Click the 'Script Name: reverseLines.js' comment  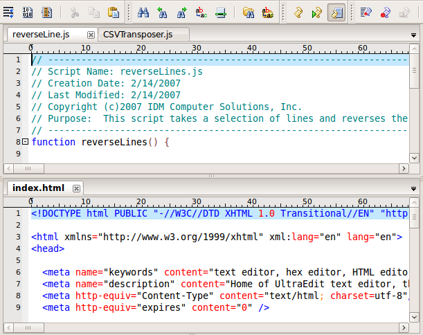[117, 71]
